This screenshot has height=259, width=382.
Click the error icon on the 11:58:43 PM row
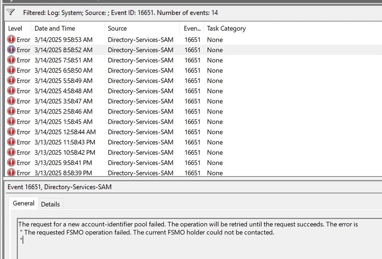pyautogui.click(x=10, y=142)
